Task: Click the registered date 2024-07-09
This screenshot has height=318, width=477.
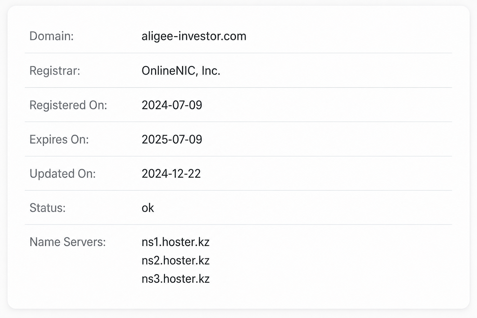Action: click(172, 105)
